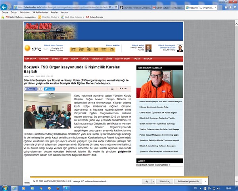Open the address bar autocomplete dropdown arrow
Viewport: 238px width, 191px height.
coord(113,7)
